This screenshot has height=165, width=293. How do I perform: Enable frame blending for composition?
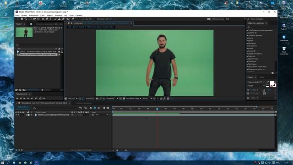point(95,108)
